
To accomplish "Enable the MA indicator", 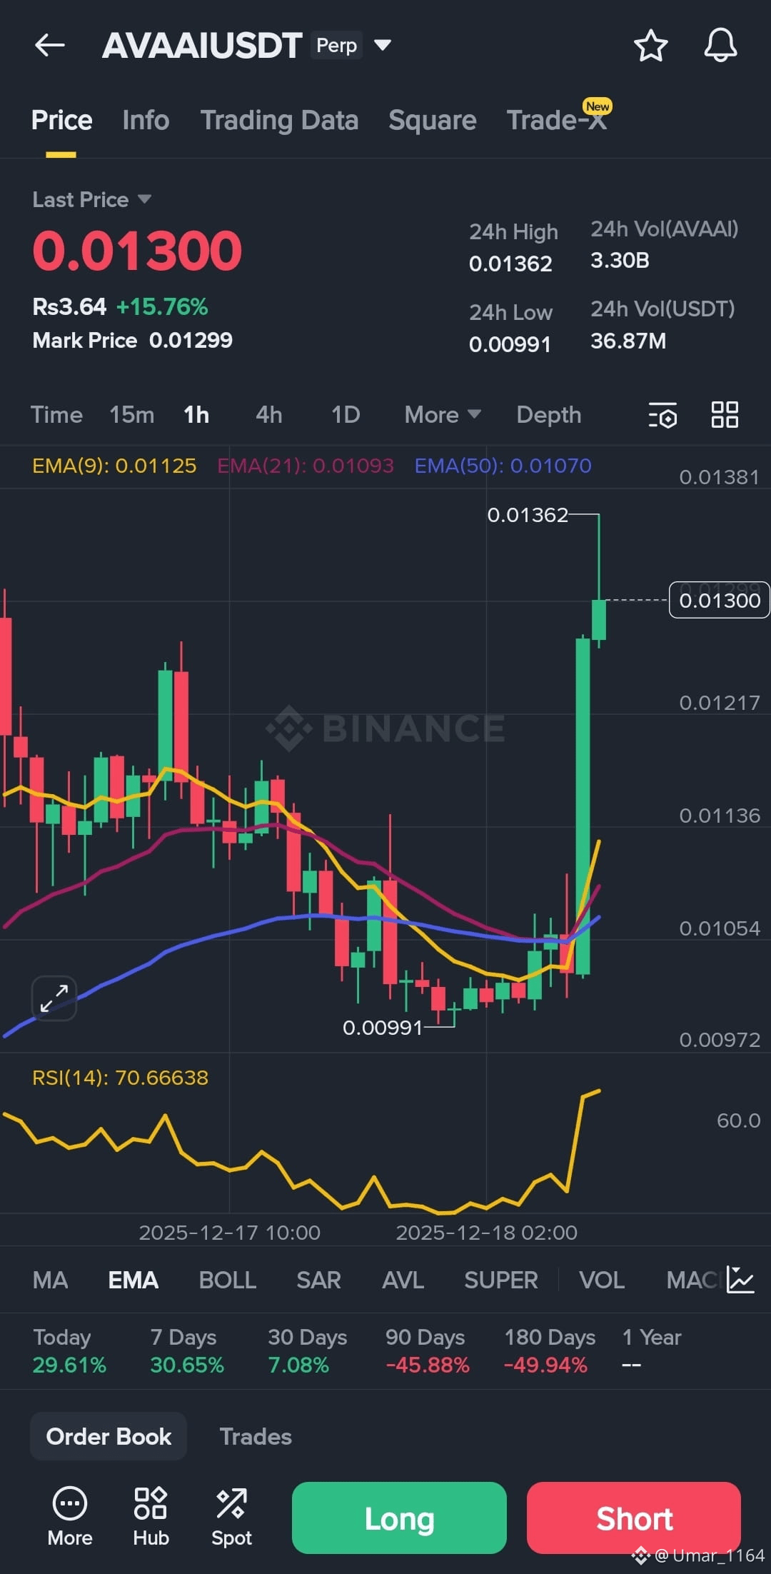I will 50,1280.
